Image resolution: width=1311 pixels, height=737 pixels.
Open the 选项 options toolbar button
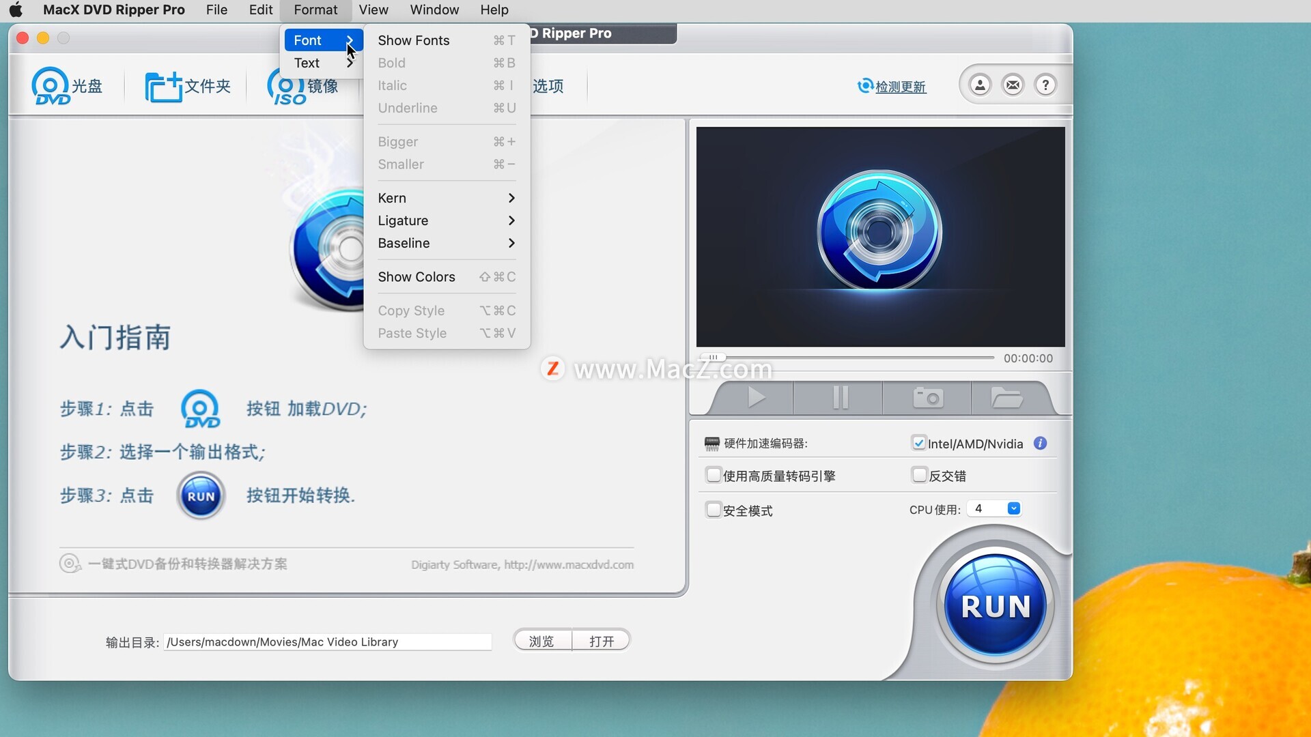(548, 86)
